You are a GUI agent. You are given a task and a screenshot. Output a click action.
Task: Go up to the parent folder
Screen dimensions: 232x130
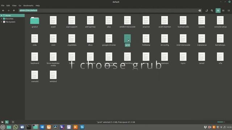coord(14,10)
